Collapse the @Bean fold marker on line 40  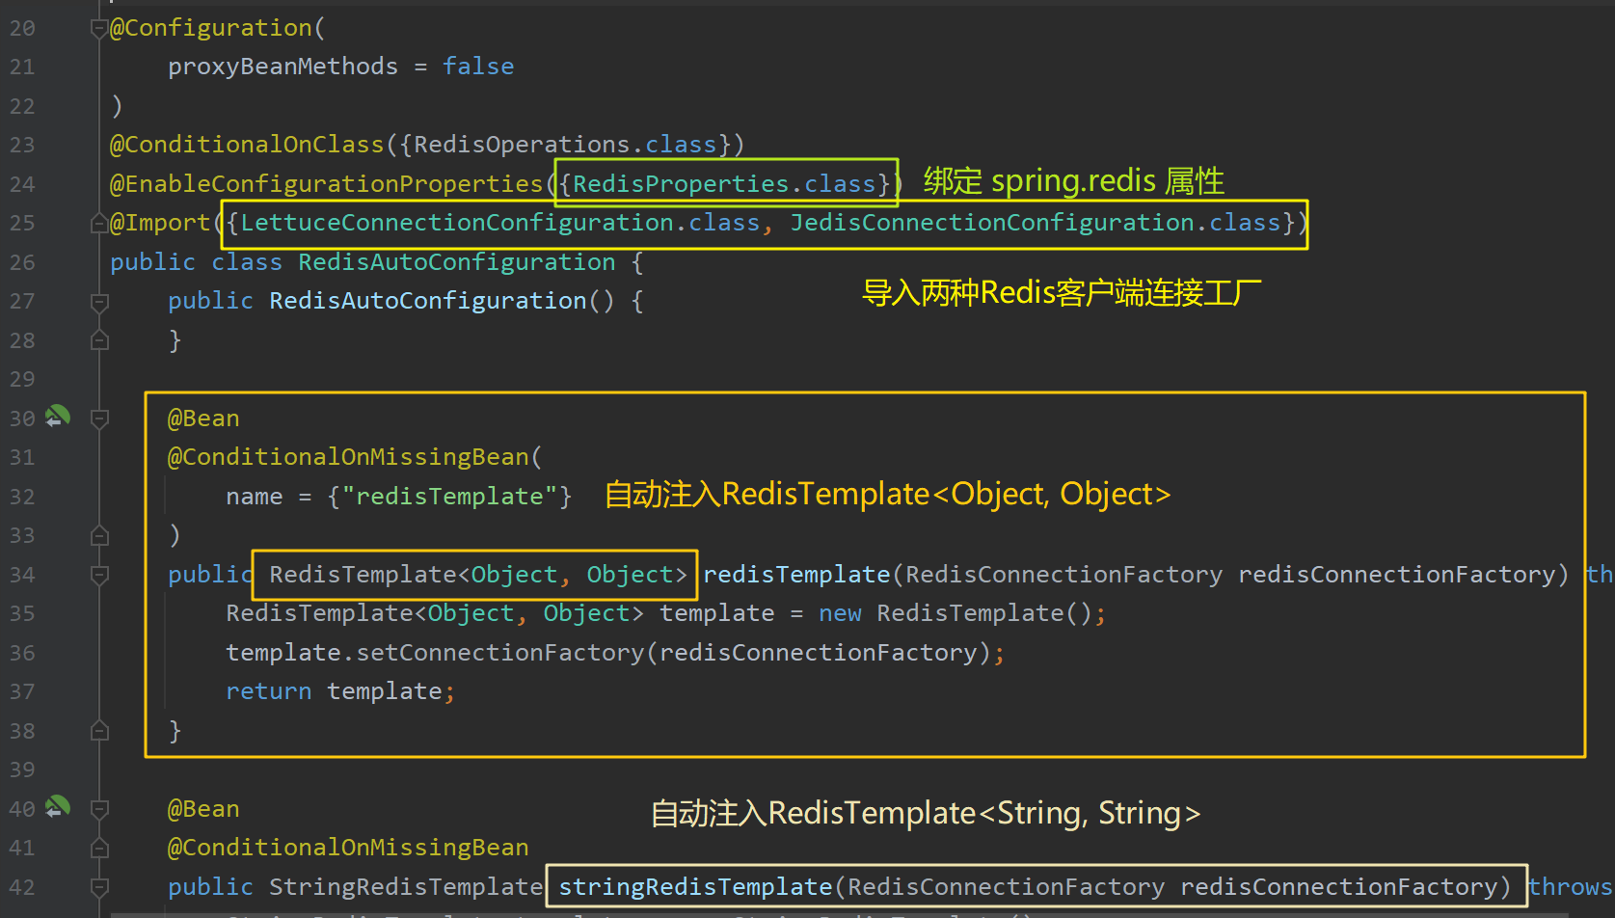tap(98, 809)
